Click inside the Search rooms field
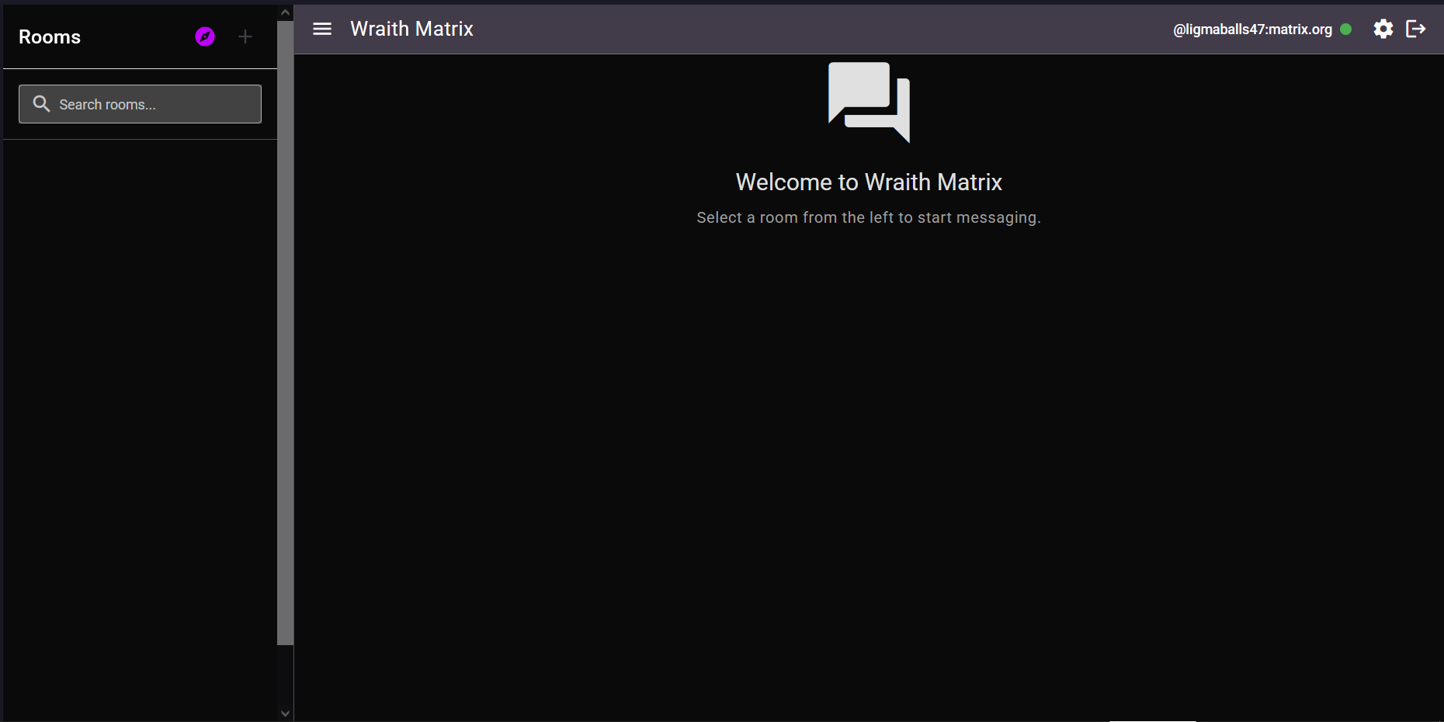Viewport: 1444px width, 722px height. coord(140,104)
